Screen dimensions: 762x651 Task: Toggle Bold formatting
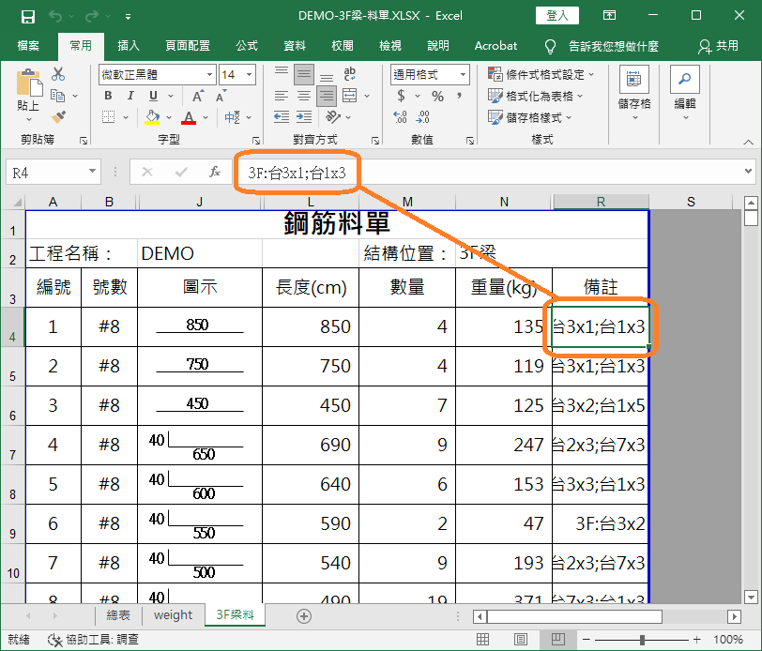(108, 96)
